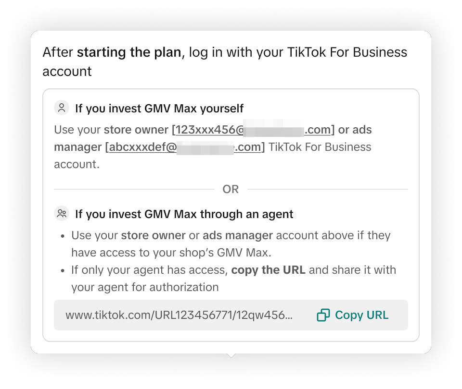The image size is (462, 389).
Task: Click the copy icon next to Copy URL
Action: pos(323,315)
